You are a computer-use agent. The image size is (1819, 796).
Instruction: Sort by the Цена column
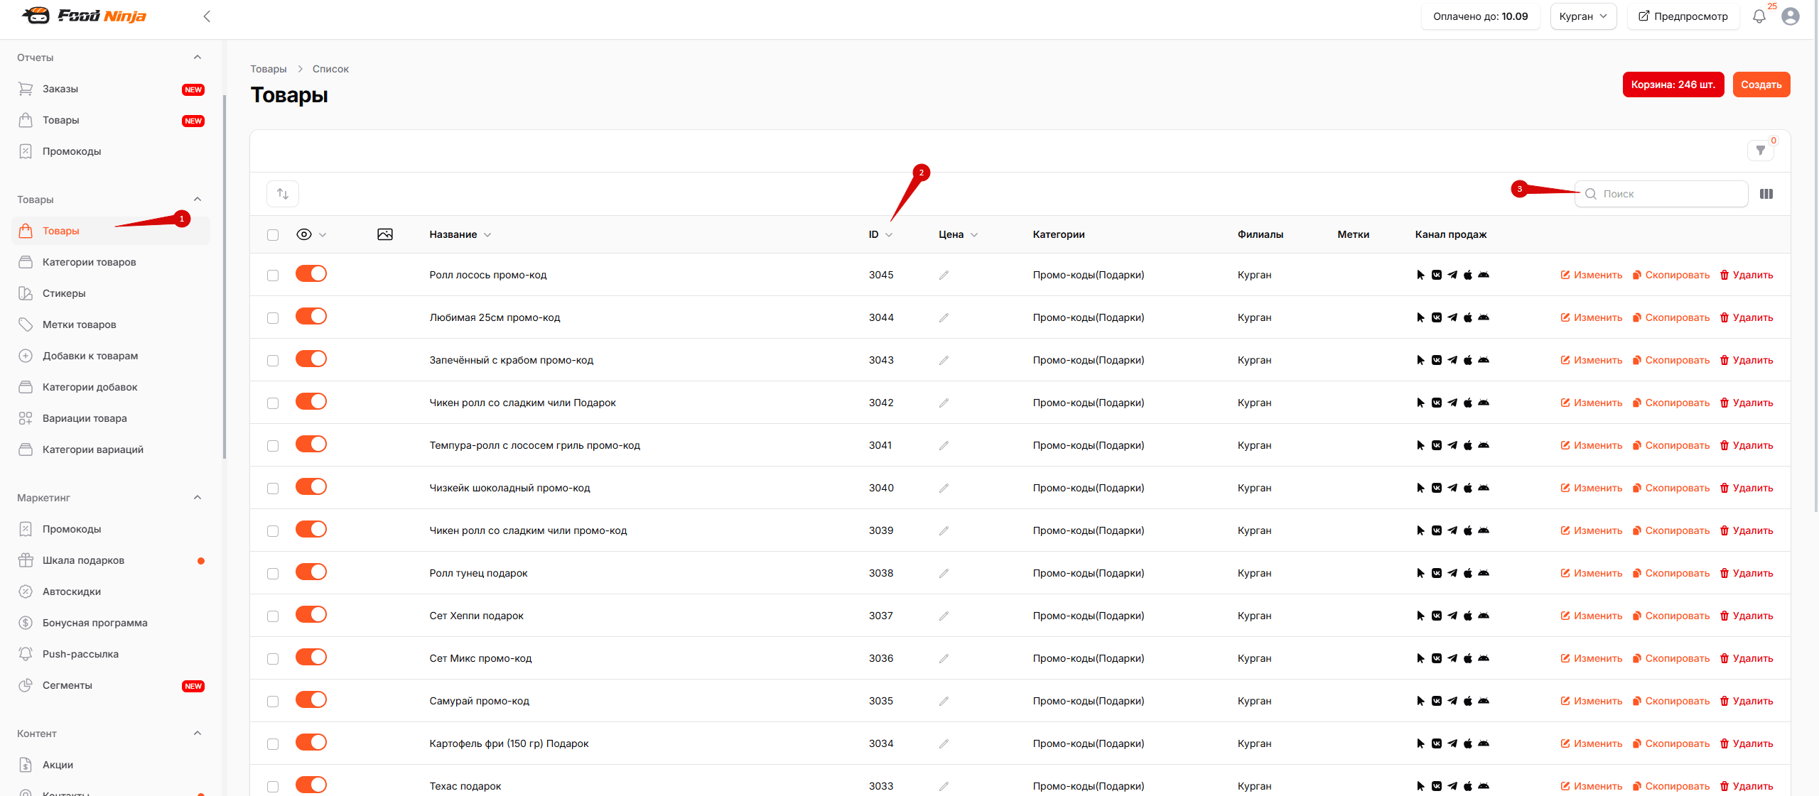[958, 234]
